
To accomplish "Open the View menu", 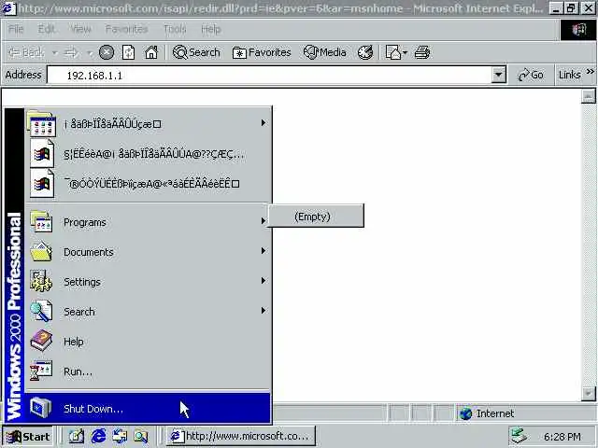I will [80, 29].
